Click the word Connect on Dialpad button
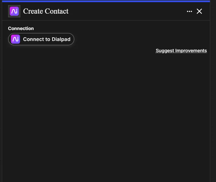This screenshot has width=216, height=182. click(34, 39)
